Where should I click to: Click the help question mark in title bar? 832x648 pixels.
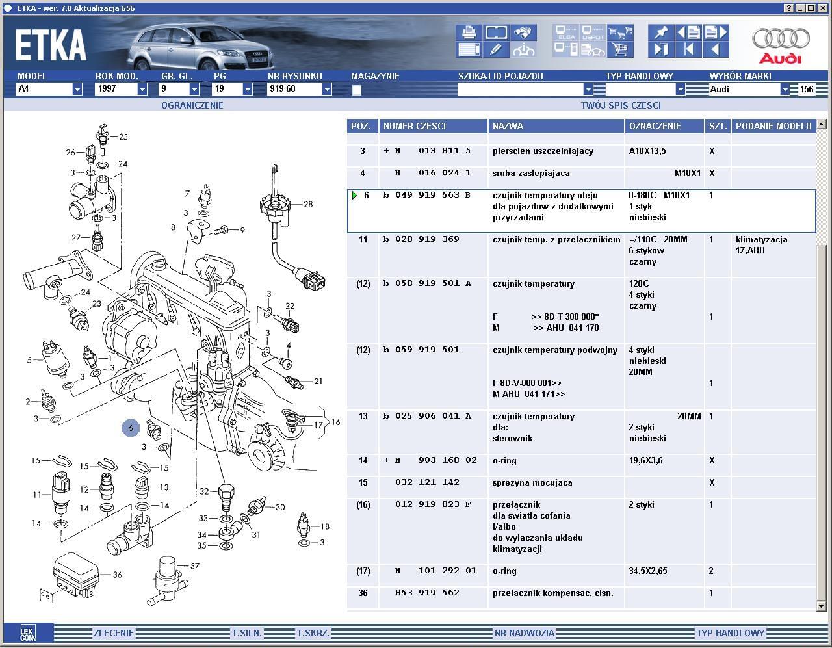(790, 8)
